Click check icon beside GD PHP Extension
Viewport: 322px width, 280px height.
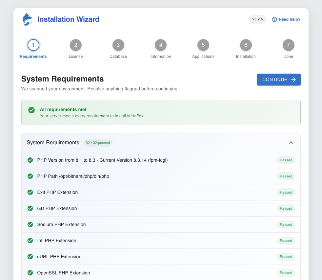point(30,208)
